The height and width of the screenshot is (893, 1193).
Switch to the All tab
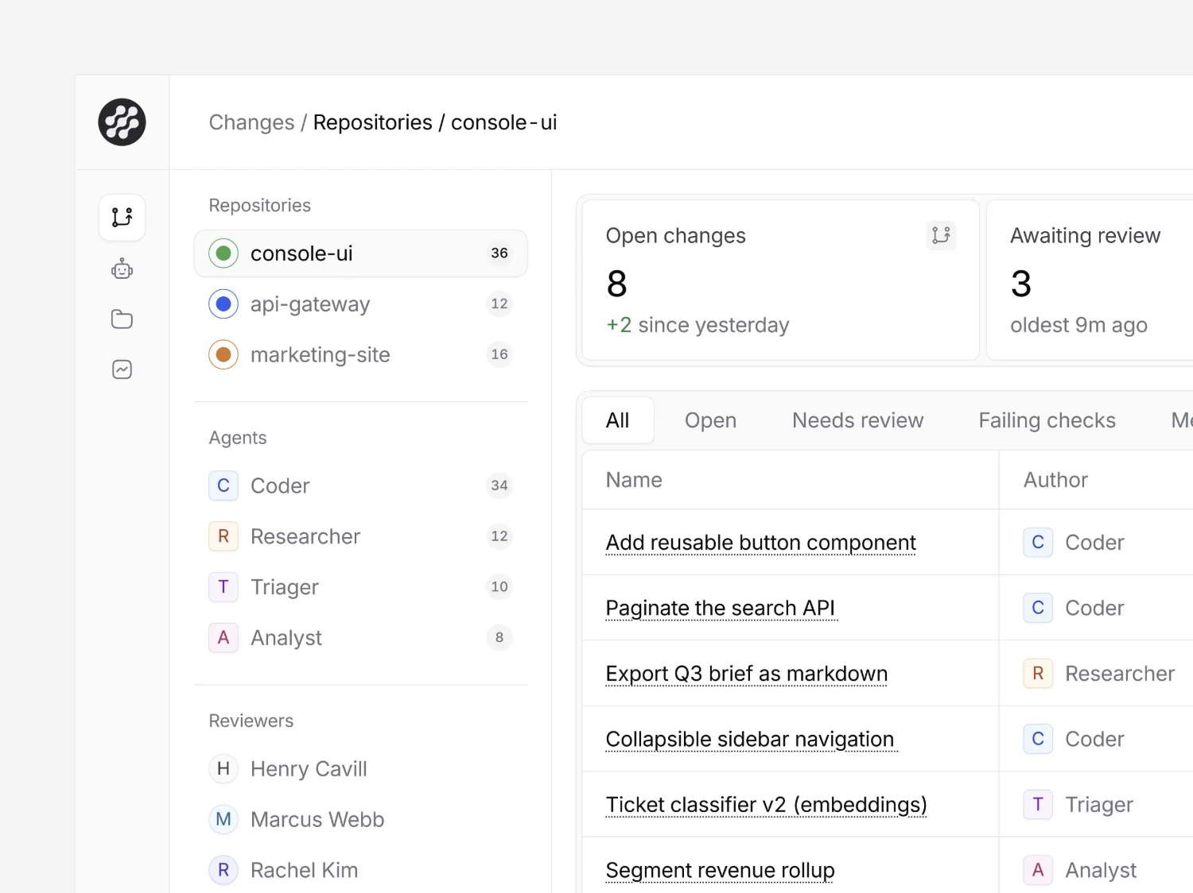tap(618, 420)
